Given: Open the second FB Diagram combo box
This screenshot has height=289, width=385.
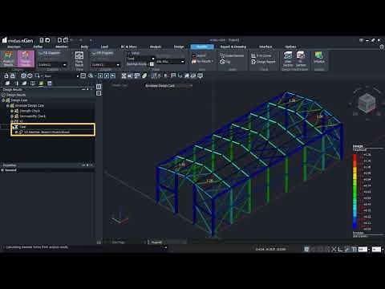Looking at the screenshot, I should (x=106, y=65).
